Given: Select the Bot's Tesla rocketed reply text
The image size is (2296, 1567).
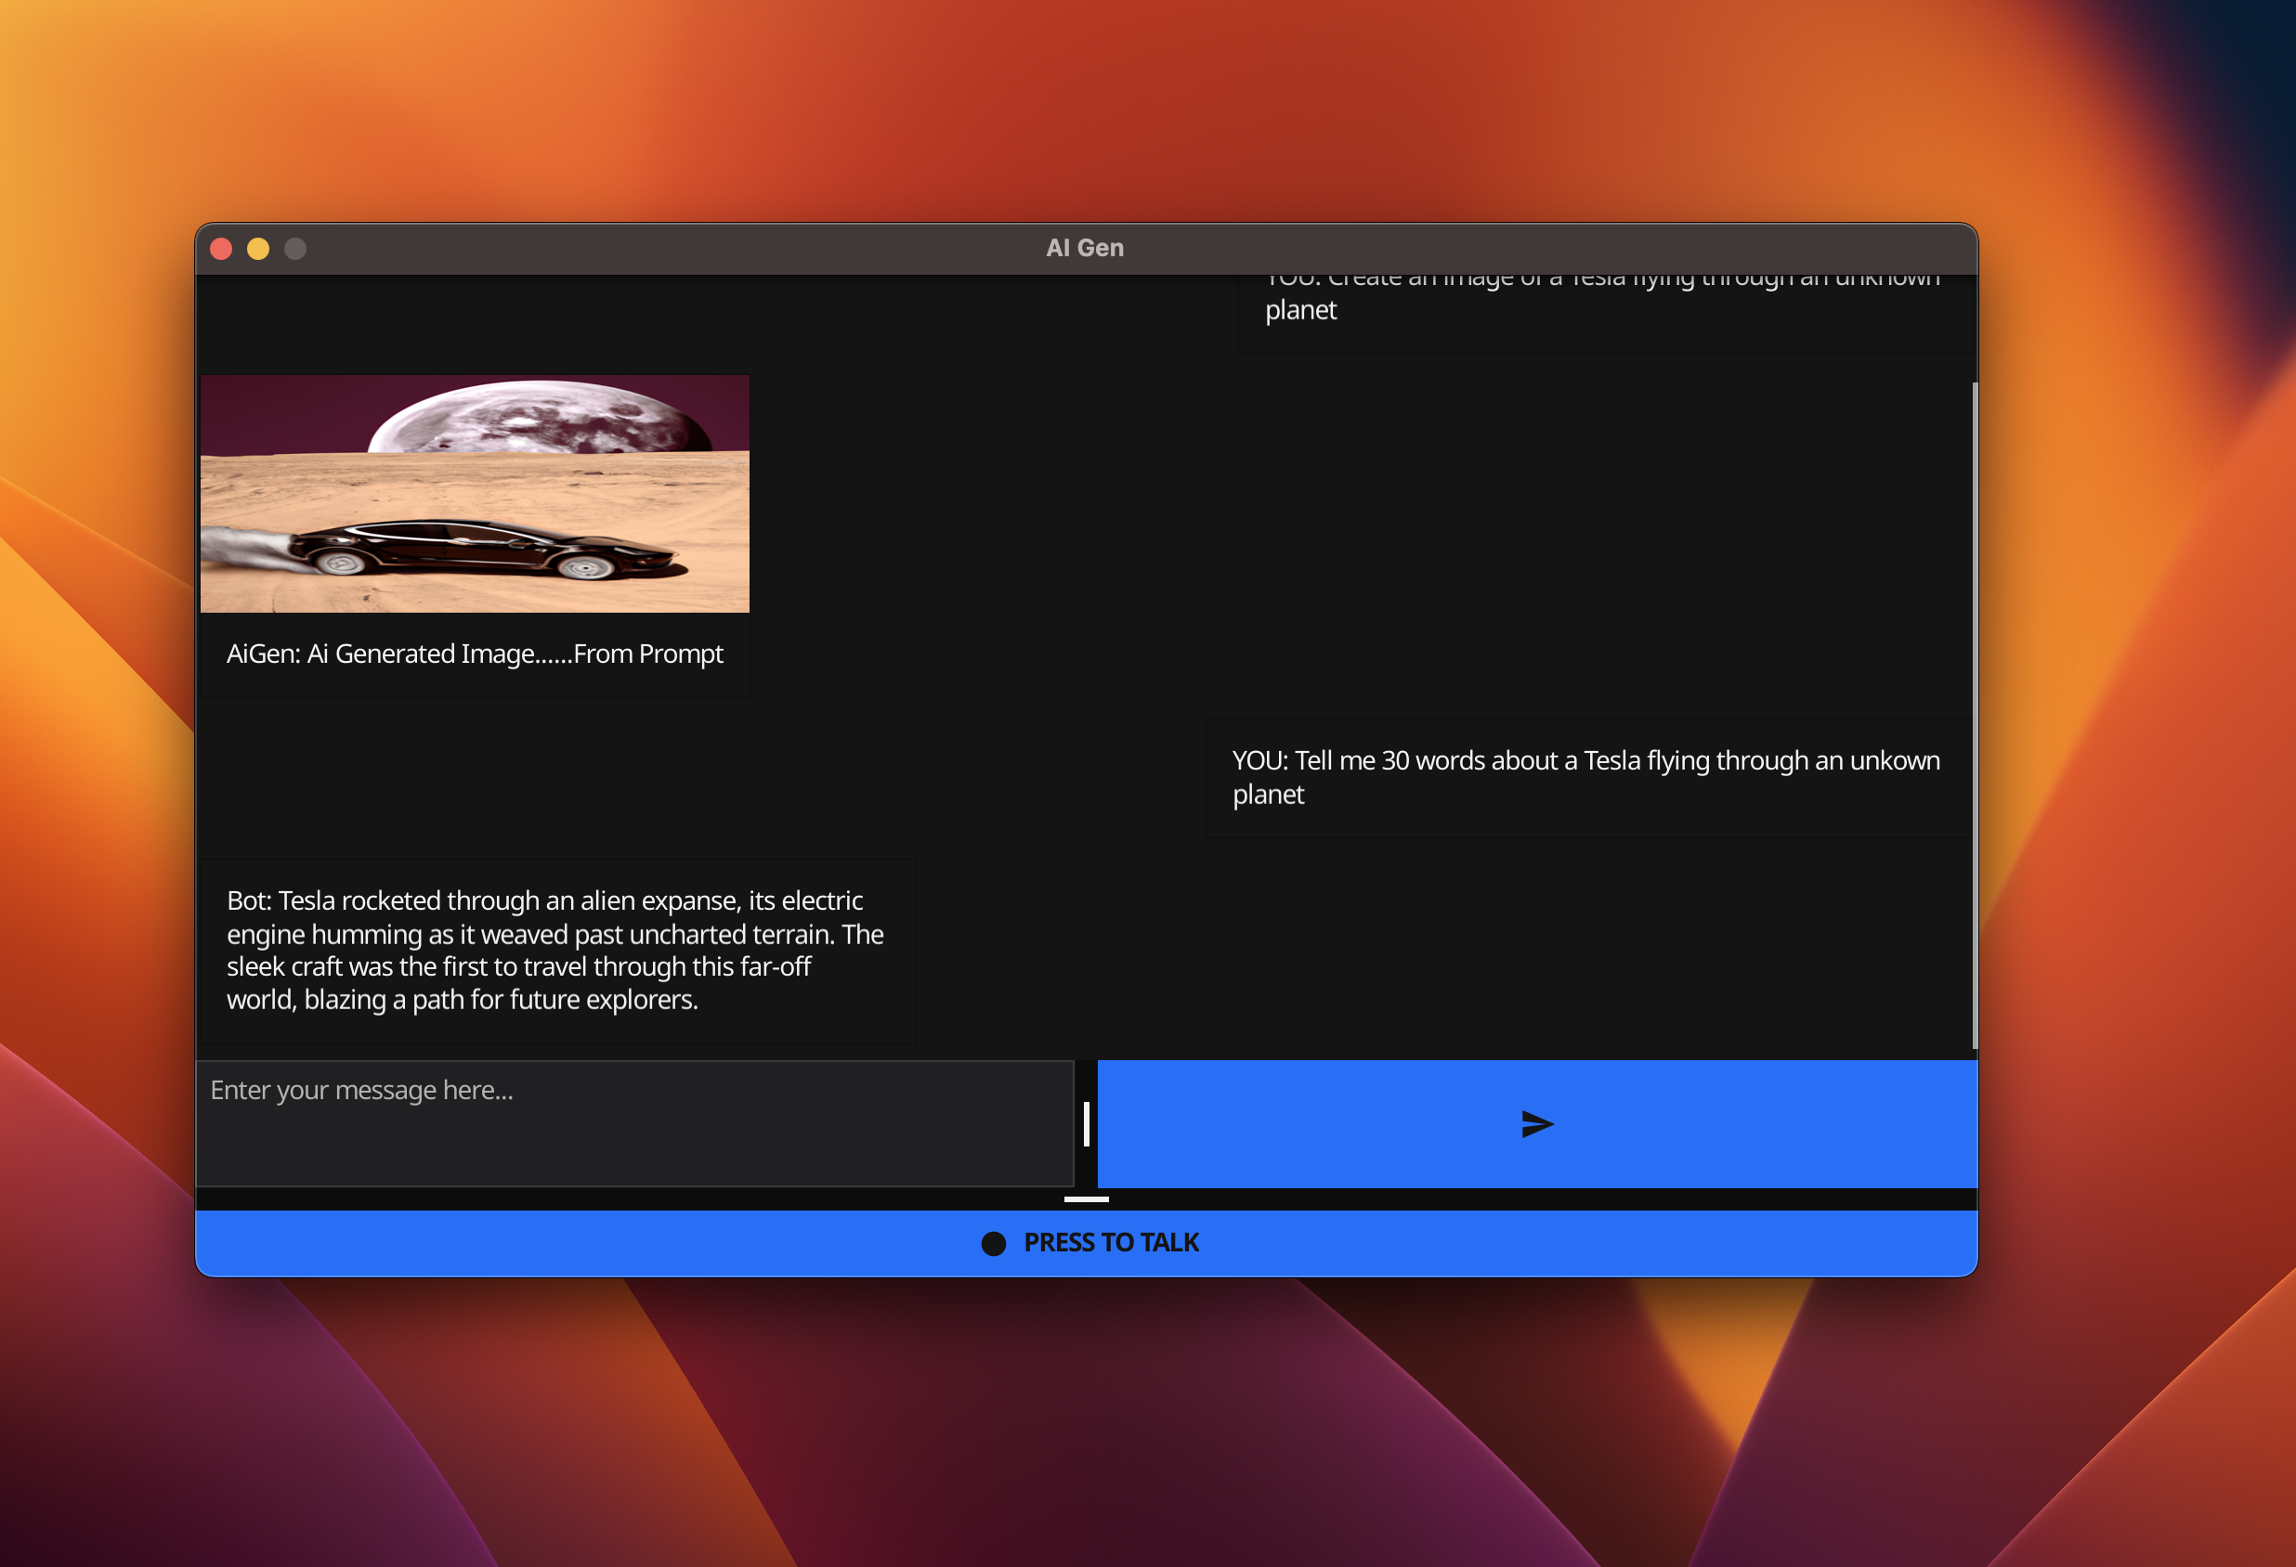Looking at the screenshot, I should (x=555, y=950).
